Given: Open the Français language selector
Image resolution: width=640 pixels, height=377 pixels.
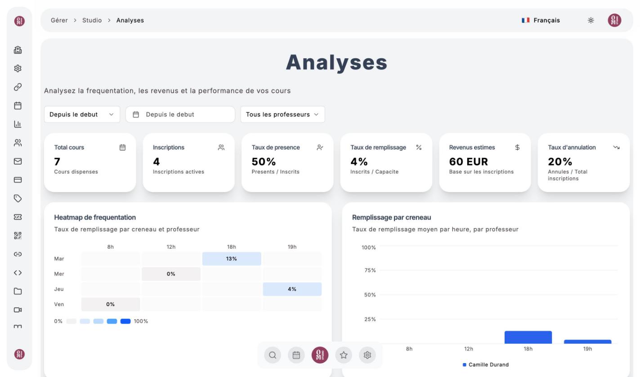Looking at the screenshot, I should 541,20.
